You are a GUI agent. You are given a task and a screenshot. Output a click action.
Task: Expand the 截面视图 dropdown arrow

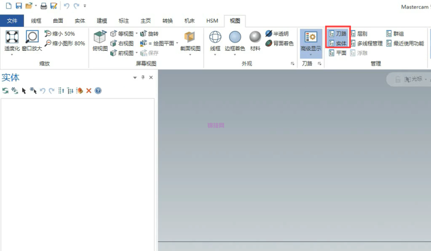[190, 54]
